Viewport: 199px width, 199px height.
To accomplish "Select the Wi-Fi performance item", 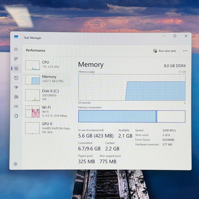I will click(x=48, y=111).
